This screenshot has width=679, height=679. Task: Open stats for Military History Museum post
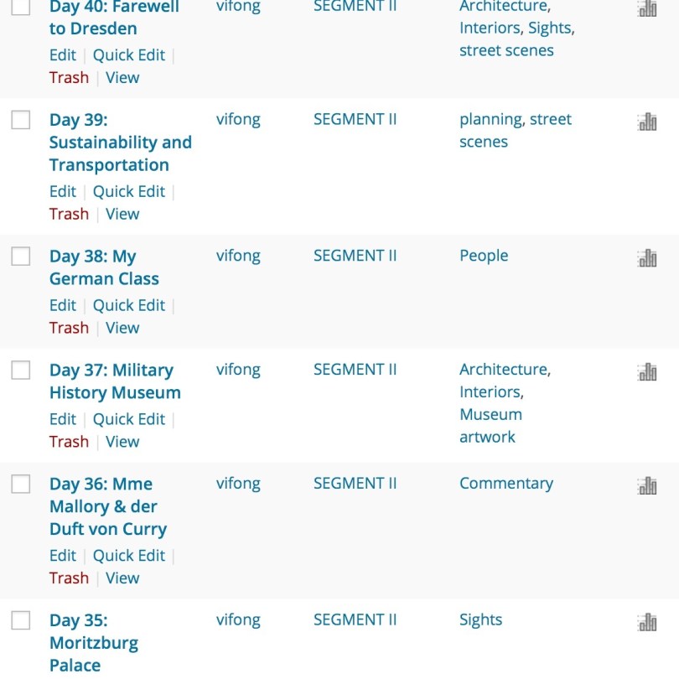pos(646,372)
